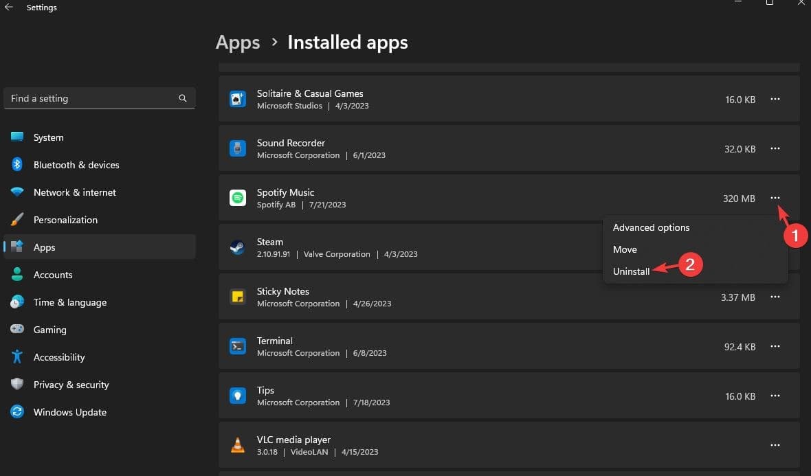Click the 32.0 KB size value
Screen dimensions: 811x476
point(740,149)
